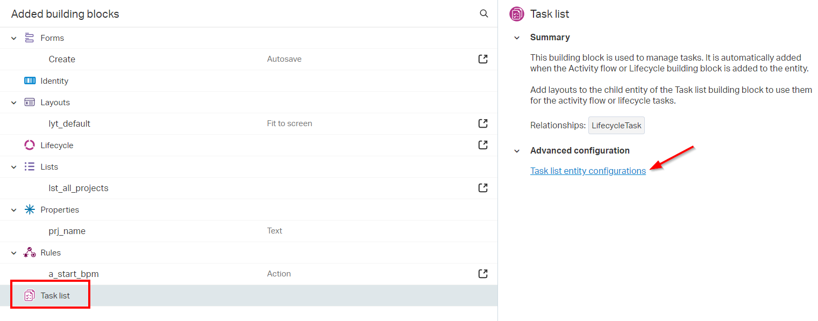Collapse the Layouts group
The image size is (818, 321).
14,103
